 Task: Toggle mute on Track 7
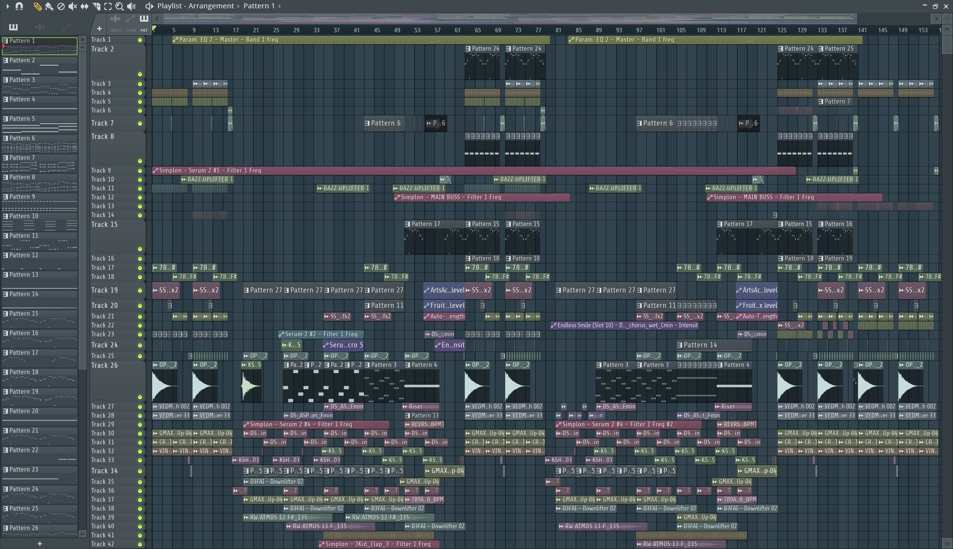[x=140, y=123]
